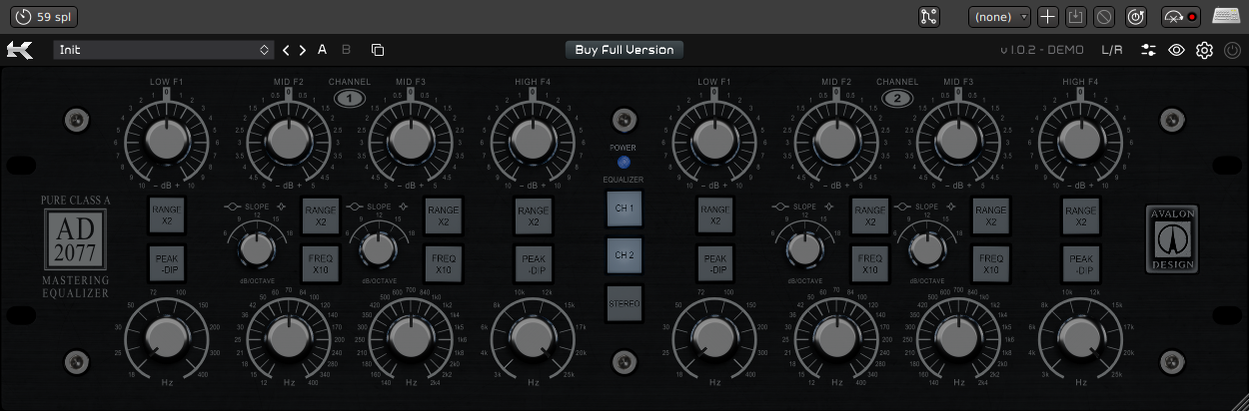Click the Buy Full Version button
This screenshot has width=1249, height=411.
(x=624, y=50)
